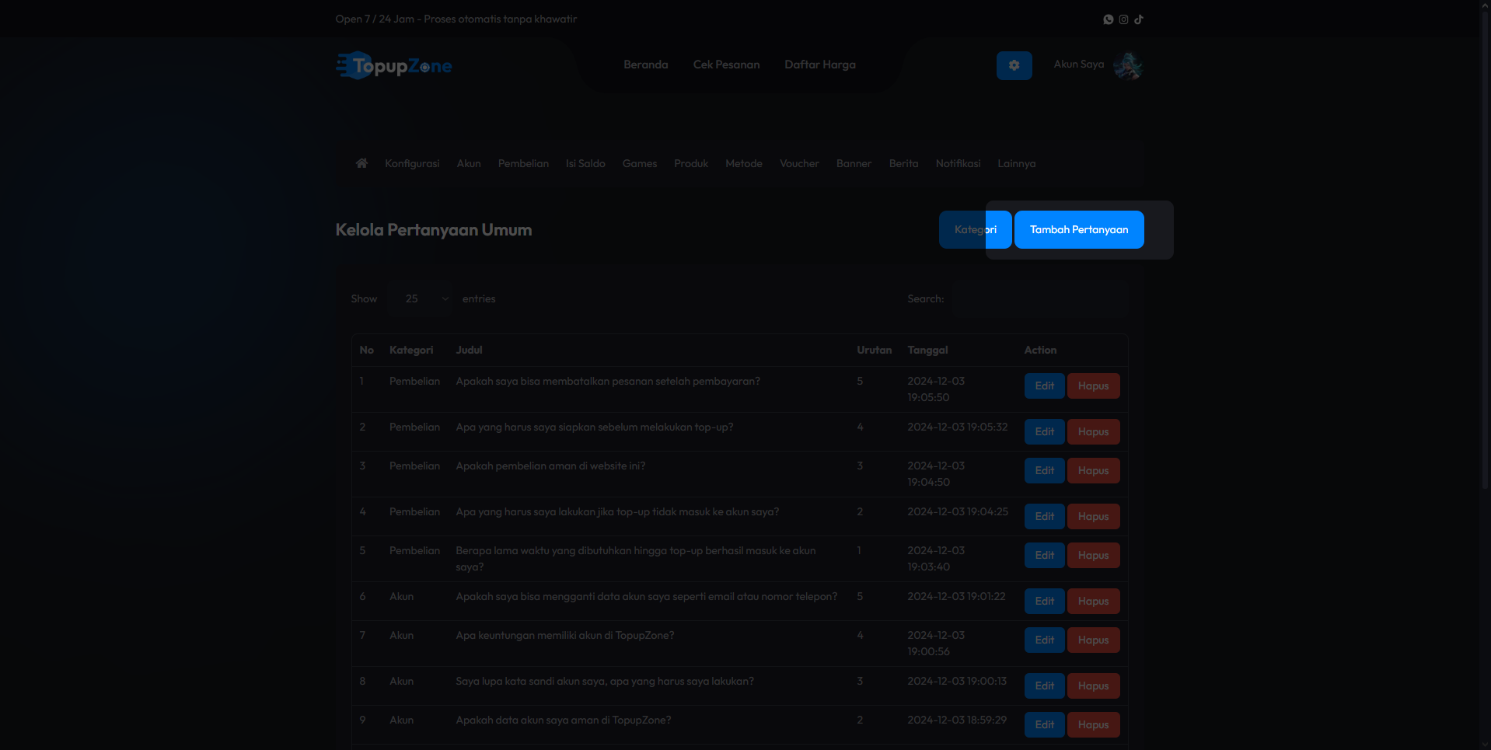Open the Show entries dropdown
Viewport: 1491px width, 750px height.
(421, 298)
